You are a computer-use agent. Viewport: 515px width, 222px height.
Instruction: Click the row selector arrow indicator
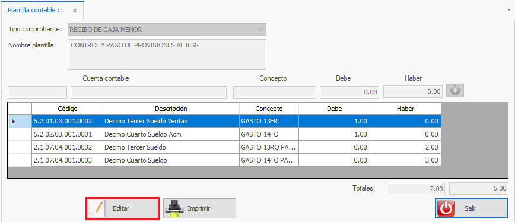[14, 121]
